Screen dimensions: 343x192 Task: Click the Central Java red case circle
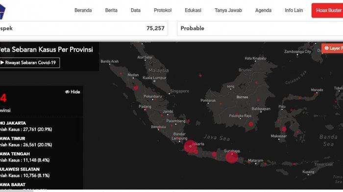215,155
